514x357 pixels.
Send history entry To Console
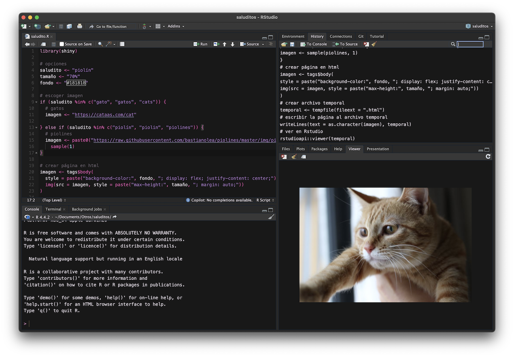[314, 44]
